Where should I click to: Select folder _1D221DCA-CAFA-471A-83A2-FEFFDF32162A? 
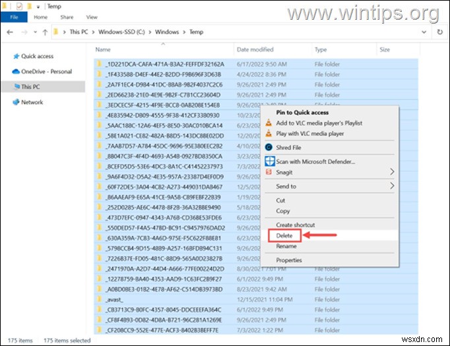[x=256, y=64]
